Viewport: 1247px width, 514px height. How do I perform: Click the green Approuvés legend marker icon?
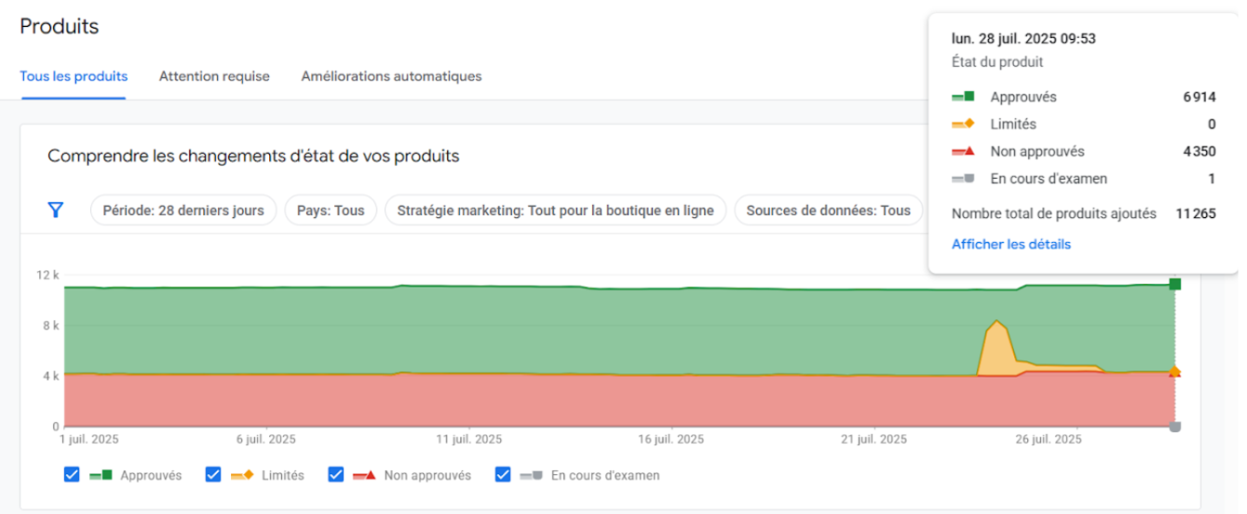click(x=101, y=475)
